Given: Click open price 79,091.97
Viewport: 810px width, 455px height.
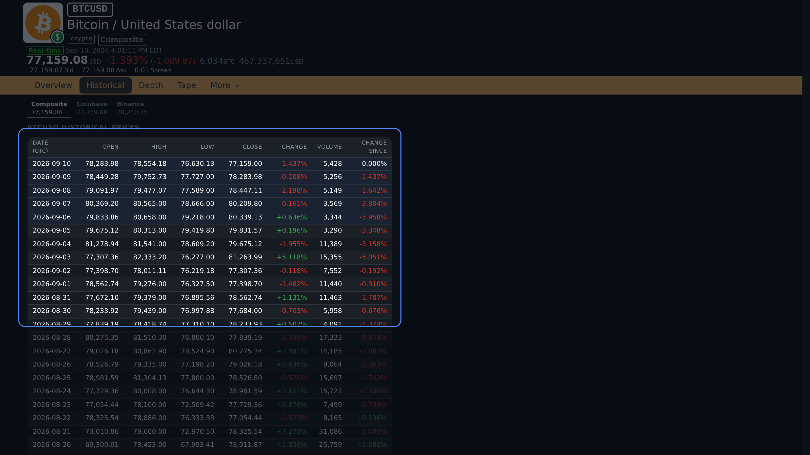Looking at the screenshot, I should pos(102,190).
